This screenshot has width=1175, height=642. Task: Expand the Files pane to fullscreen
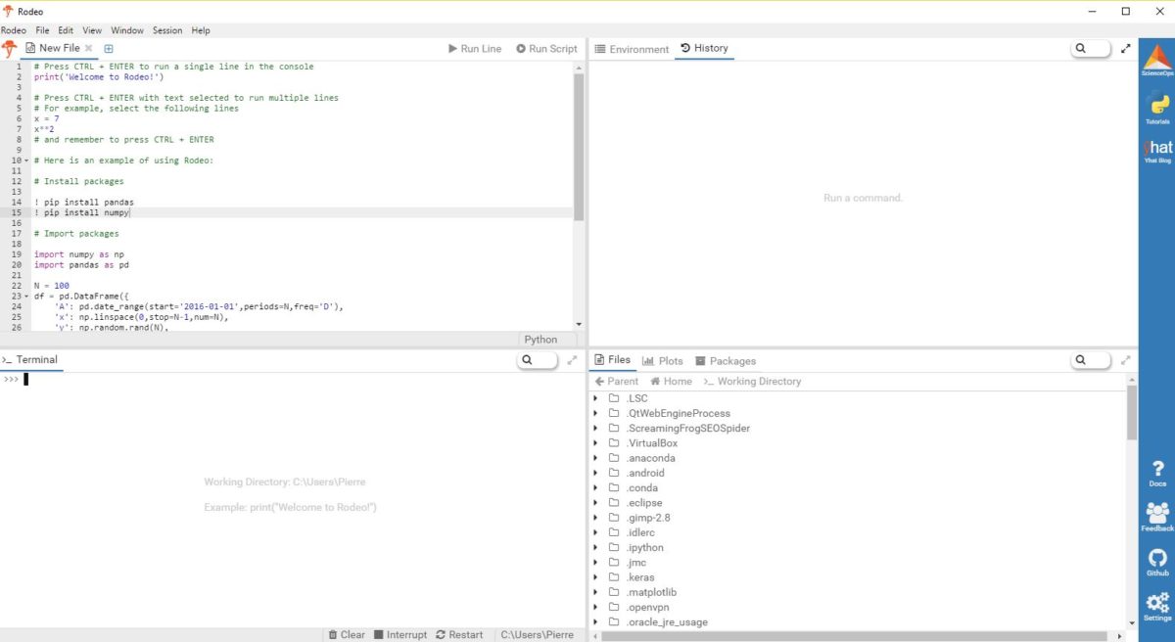coord(1125,360)
